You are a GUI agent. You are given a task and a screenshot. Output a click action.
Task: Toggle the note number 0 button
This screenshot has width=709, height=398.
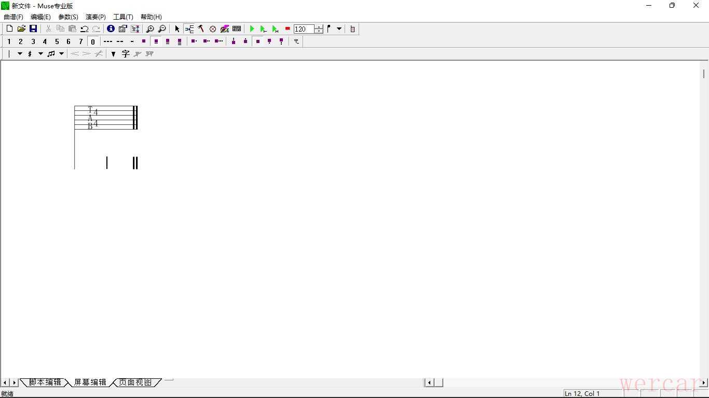(x=93, y=41)
